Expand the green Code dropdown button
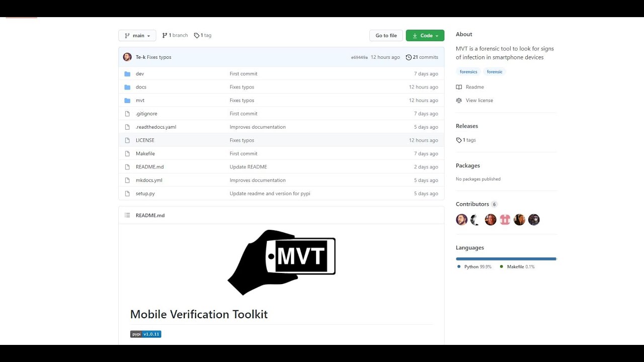644x362 pixels. pyautogui.click(x=425, y=36)
